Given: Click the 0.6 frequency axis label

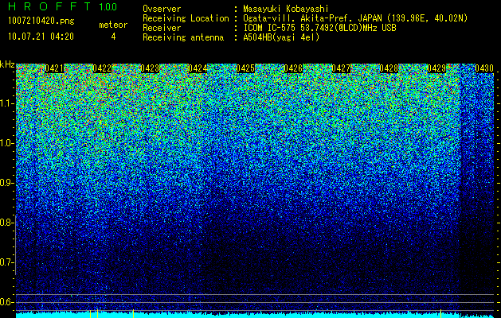Looking at the screenshot, I should (7, 302).
